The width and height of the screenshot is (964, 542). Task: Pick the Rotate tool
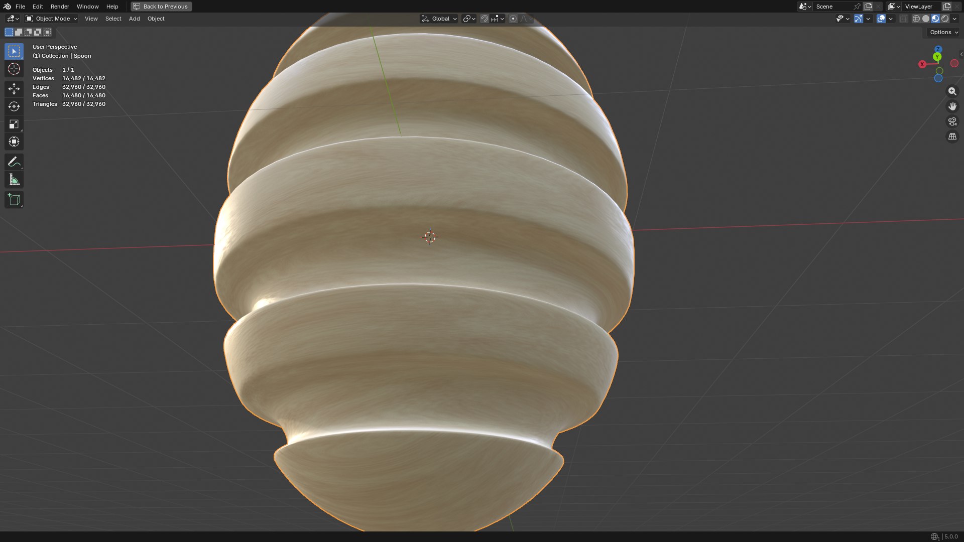pos(14,106)
